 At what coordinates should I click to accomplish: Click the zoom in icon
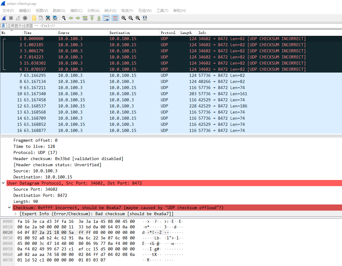(124, 18)
